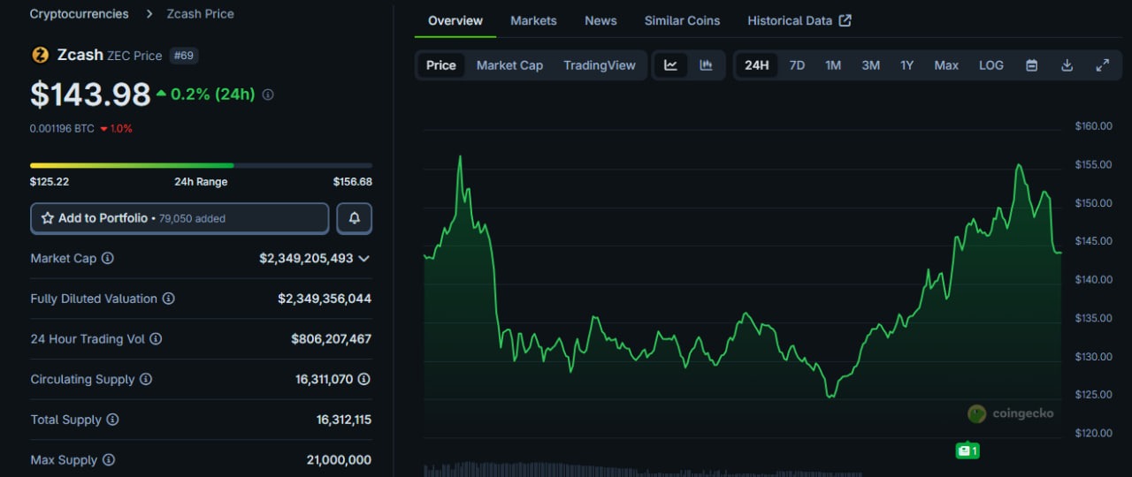Click info icon beside Max Supply
This screenshot has height=477, width=1132.
108,460
